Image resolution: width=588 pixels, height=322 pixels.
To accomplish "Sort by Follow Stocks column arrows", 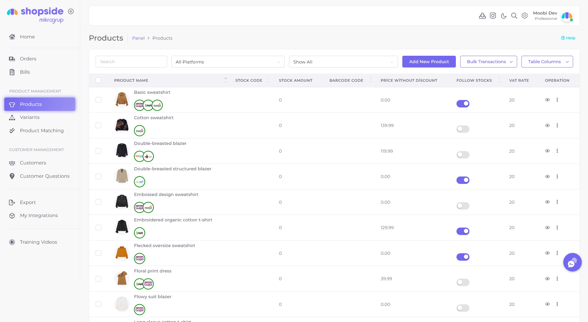I will tap(499, 80).
